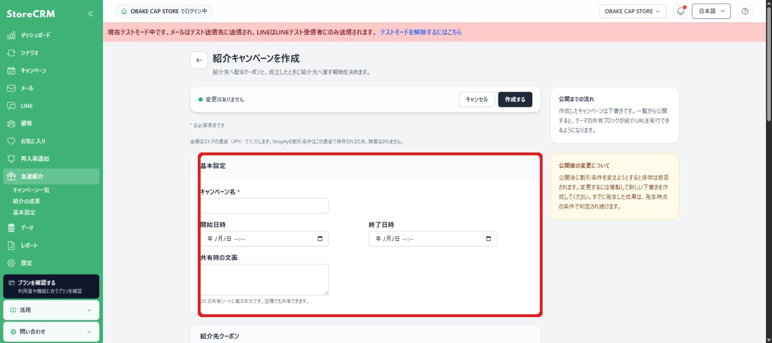Click the キャンセル button
The image size is (772, 343).
(x=477, y=100)
